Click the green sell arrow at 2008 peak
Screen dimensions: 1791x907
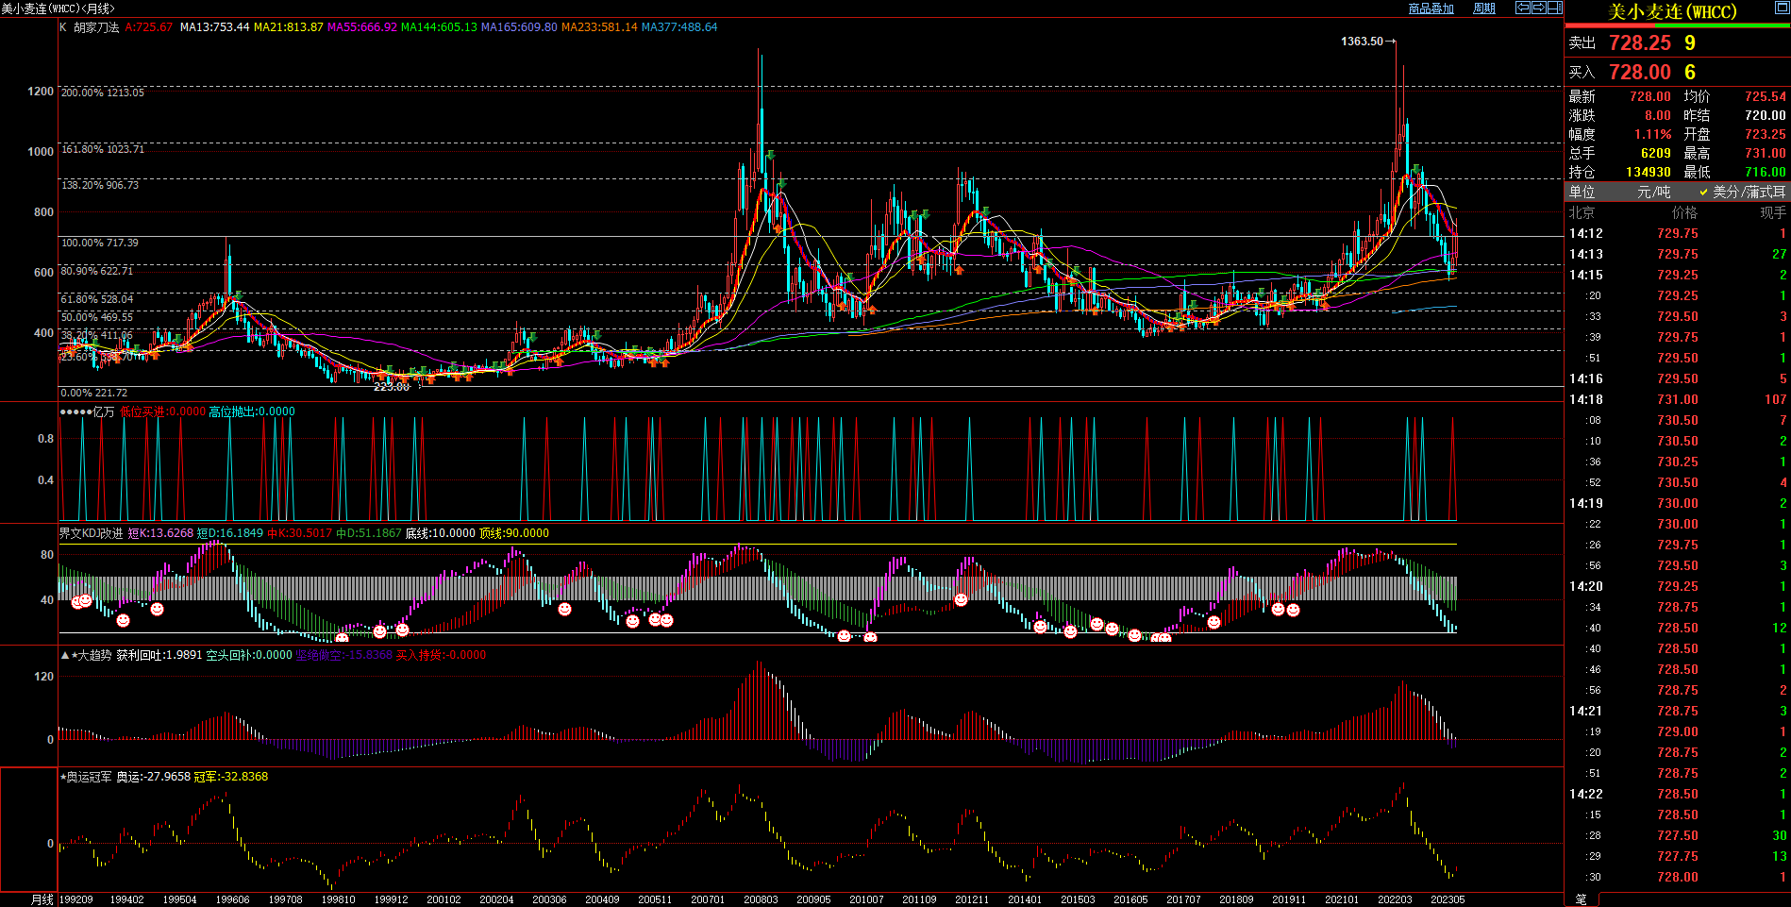771,155
